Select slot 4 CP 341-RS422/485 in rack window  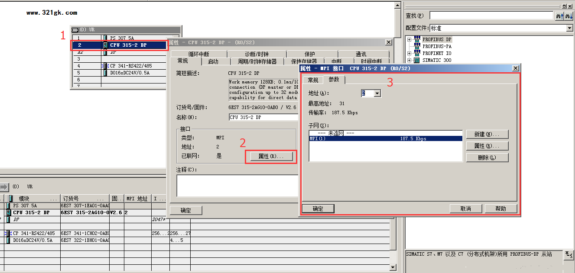119,66
